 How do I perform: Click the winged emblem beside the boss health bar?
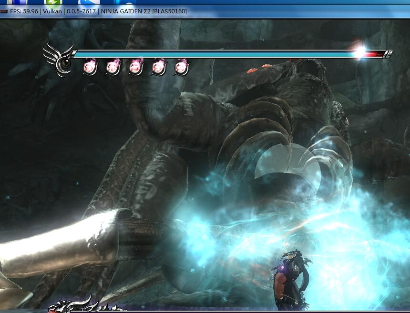60,60
